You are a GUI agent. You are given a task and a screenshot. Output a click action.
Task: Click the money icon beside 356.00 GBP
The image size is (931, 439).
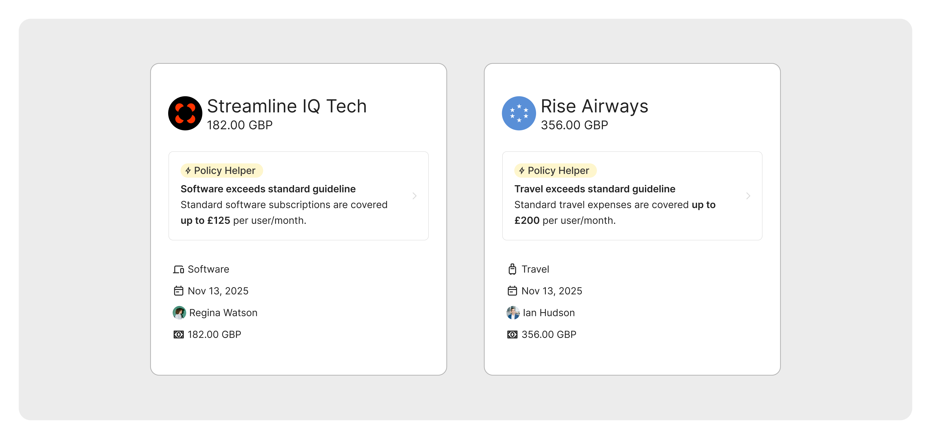pyautogui.click(x=512, y=335)
